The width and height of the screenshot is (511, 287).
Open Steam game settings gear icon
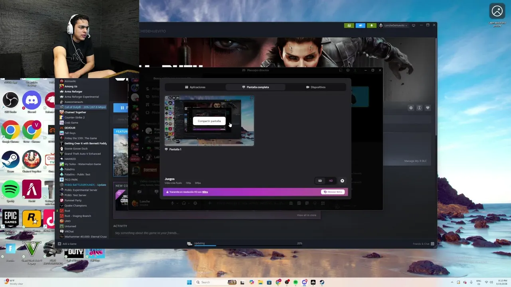(x=411, y=108)
